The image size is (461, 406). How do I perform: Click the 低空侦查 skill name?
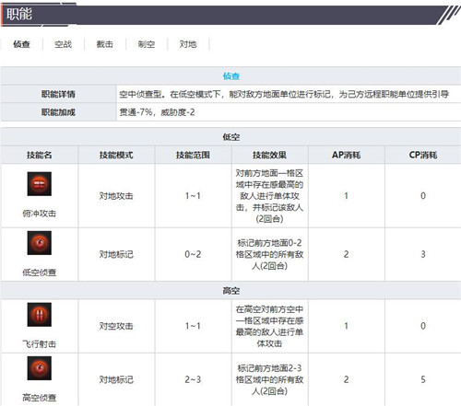click(x=40, y=273)
